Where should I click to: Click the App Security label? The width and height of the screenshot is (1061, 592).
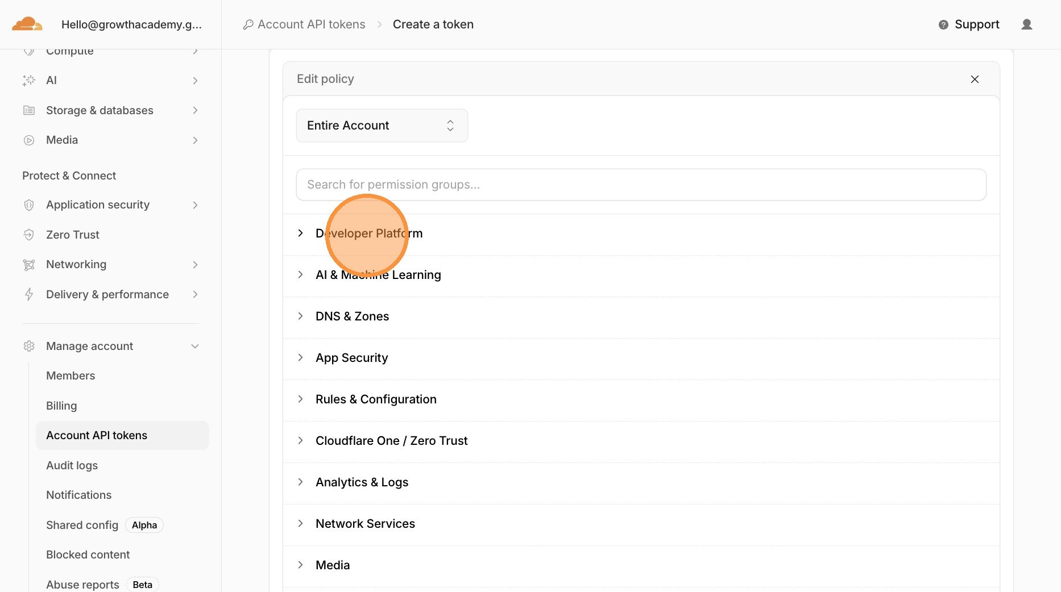pyautogui.click(x=351, y=358)
